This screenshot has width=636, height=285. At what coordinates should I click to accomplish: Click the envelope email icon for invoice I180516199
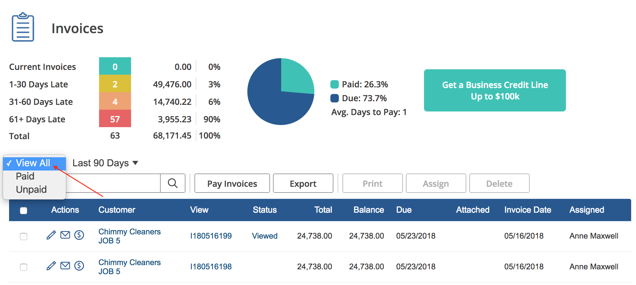click(65, 235)
